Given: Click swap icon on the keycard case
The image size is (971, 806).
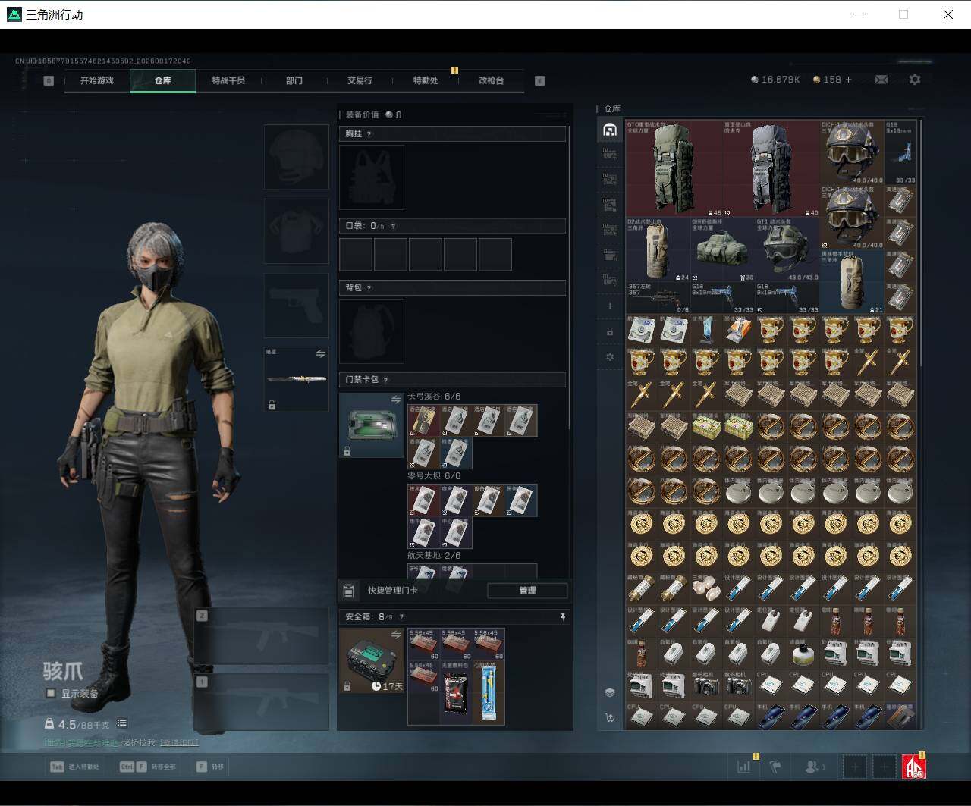Looking at the screenshot, I should point(395,400).
